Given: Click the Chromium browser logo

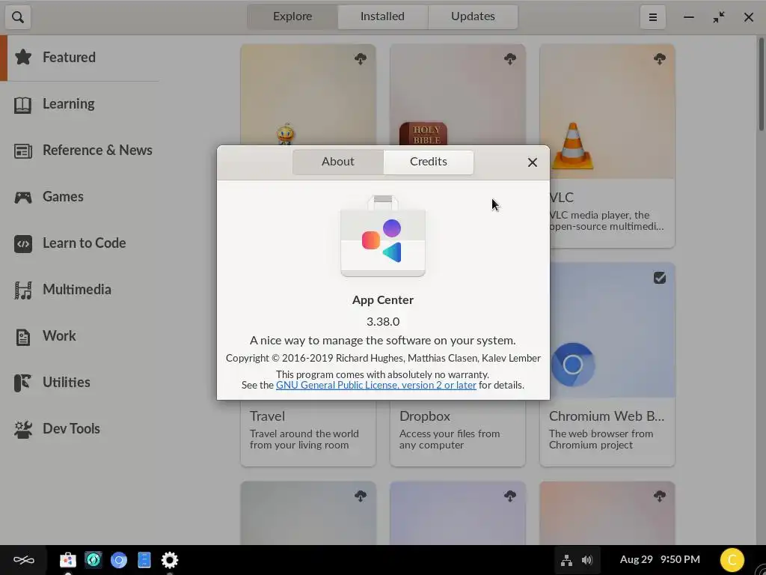Looking at the screenshot, I should click(572, 365).
